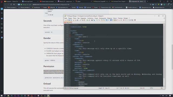The height and width of the screenshot is (97, 173).
Task: Click the 'Permission' heading on GitHub page
Action: coord(49,67)
